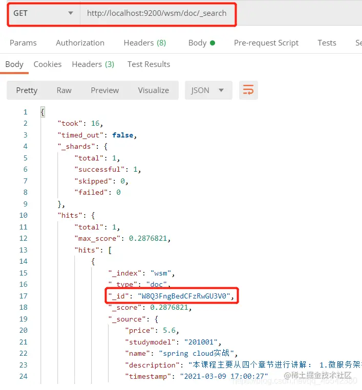
Task: Click line number 13 to collapse hits array
Action: [24, 250]
